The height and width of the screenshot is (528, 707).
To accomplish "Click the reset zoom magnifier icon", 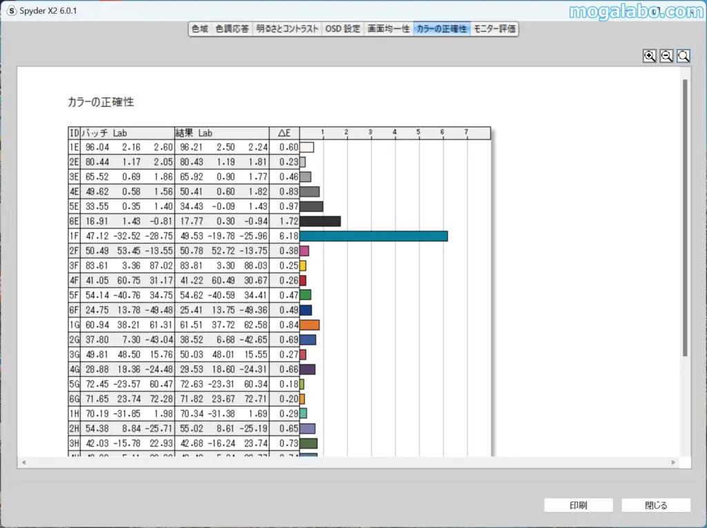I will click(x=684, y=57).
